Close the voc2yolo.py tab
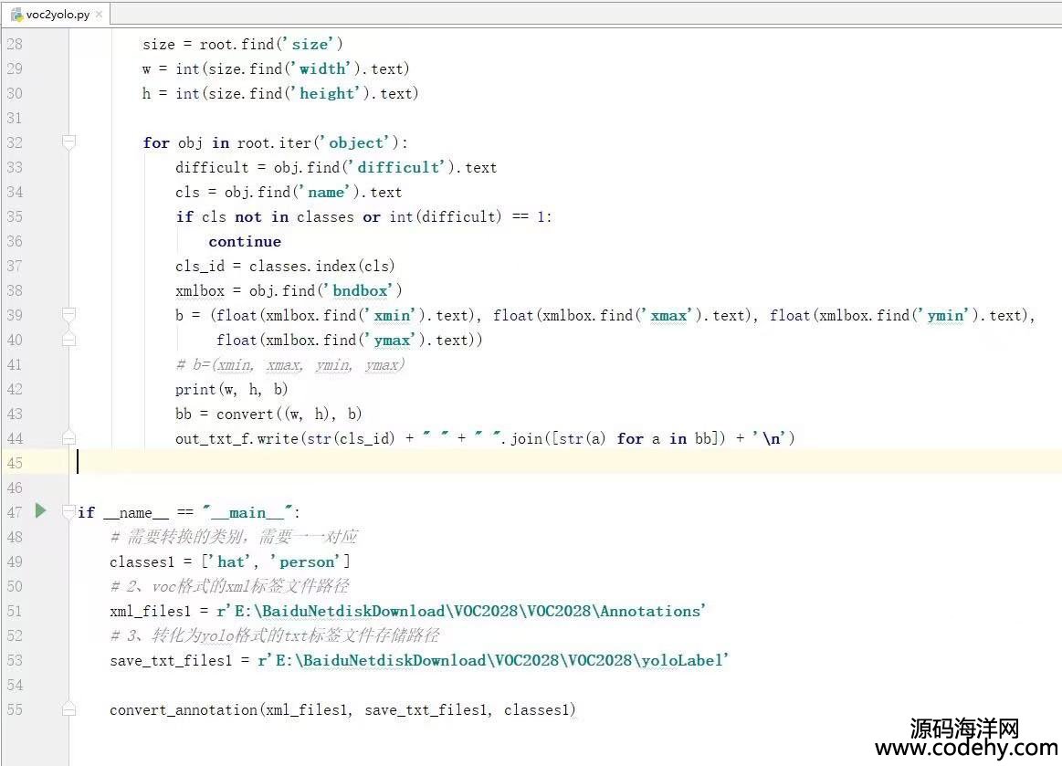Screen dimensions: 1062x766 click(x=99, y=15)
